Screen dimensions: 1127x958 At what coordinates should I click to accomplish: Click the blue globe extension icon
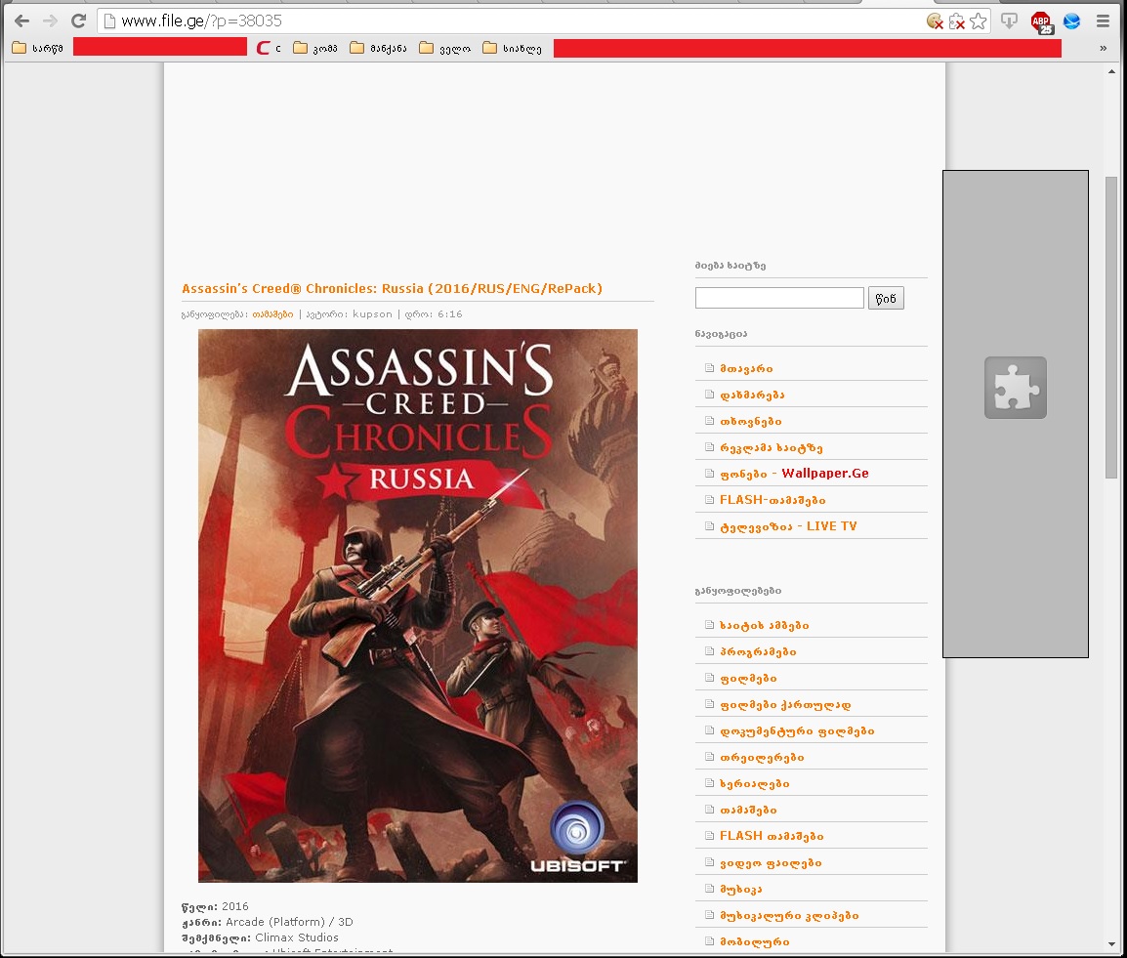coord(1071,21)
